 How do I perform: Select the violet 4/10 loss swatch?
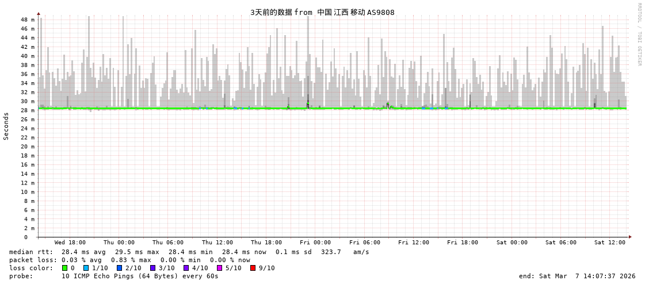point(186,268)
